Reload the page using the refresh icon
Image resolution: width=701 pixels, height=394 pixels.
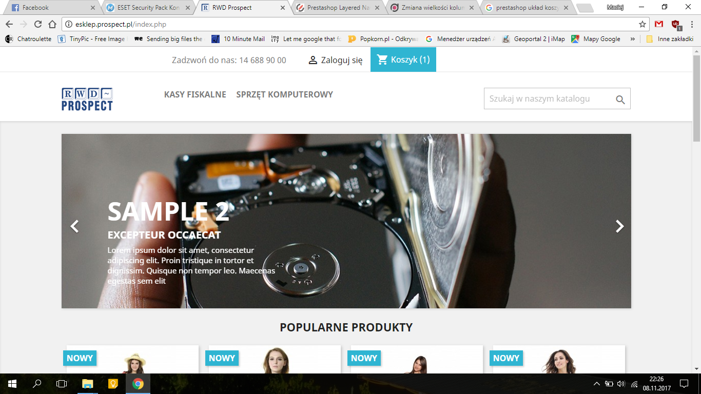point(38,24)
